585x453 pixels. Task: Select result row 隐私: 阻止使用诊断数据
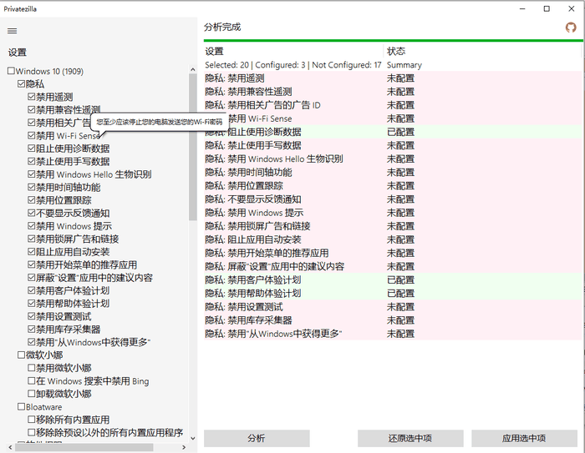393,132
